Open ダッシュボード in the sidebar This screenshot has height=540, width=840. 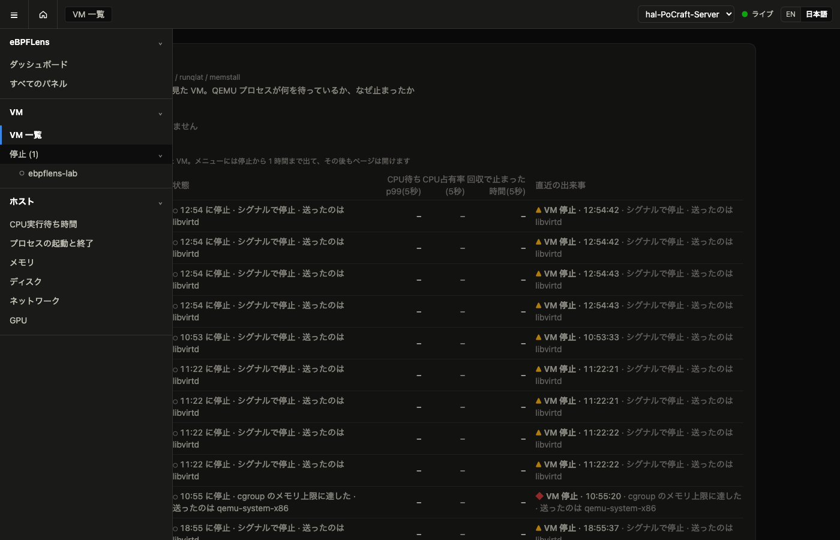coord(38,64)
